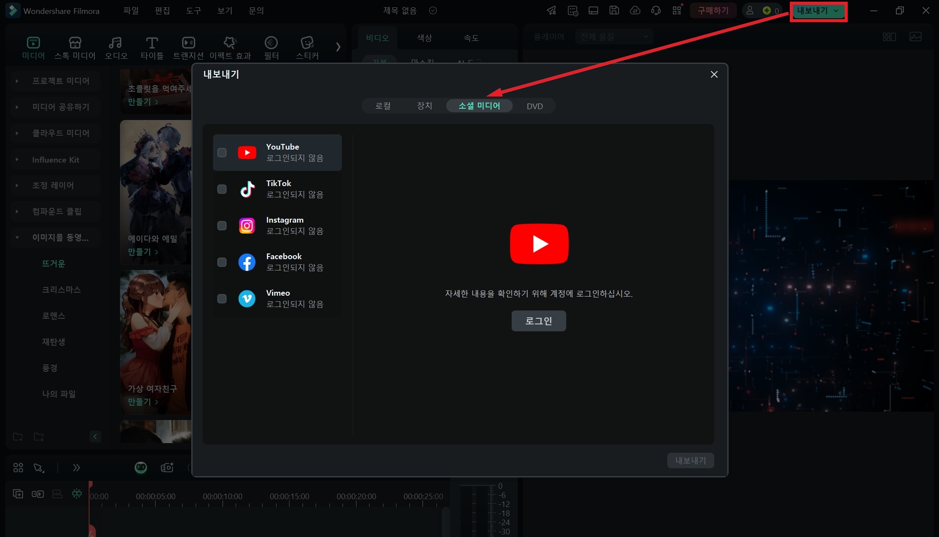
Task: Click the apps grid icon in title bar
Action: point(677,10)
